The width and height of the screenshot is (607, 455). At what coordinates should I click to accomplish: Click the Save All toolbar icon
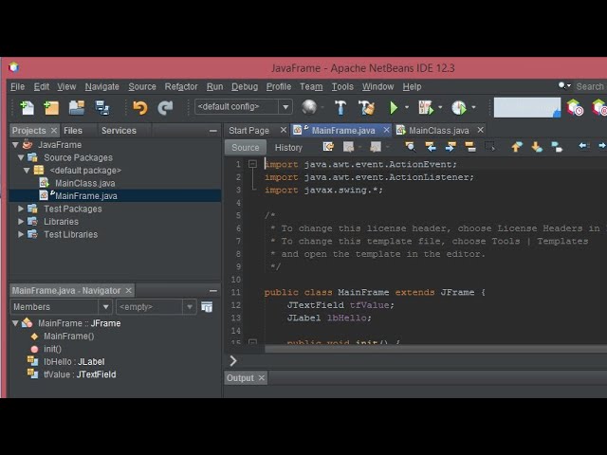click(102, 107)
